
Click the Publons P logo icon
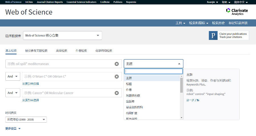[x=213, y=36]
